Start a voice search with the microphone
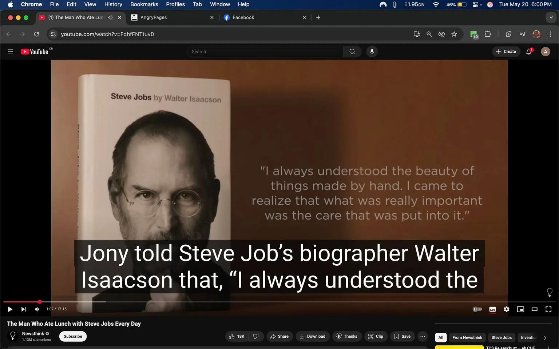This screenshot has width=559, height=349. (372, 51)
